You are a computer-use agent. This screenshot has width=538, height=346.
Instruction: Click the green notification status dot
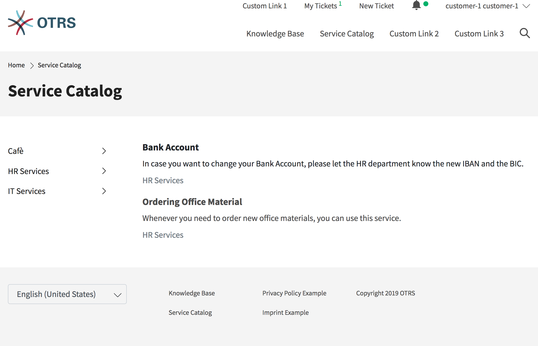click(426, 4)
